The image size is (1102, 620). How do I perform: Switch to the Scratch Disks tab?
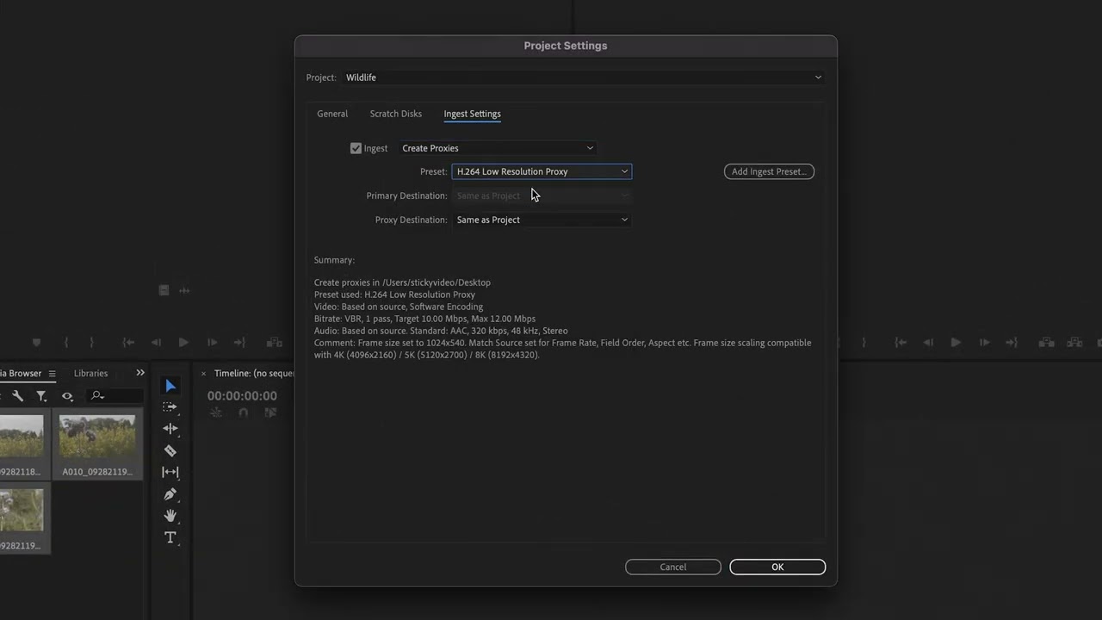click(x=396, y=114)
